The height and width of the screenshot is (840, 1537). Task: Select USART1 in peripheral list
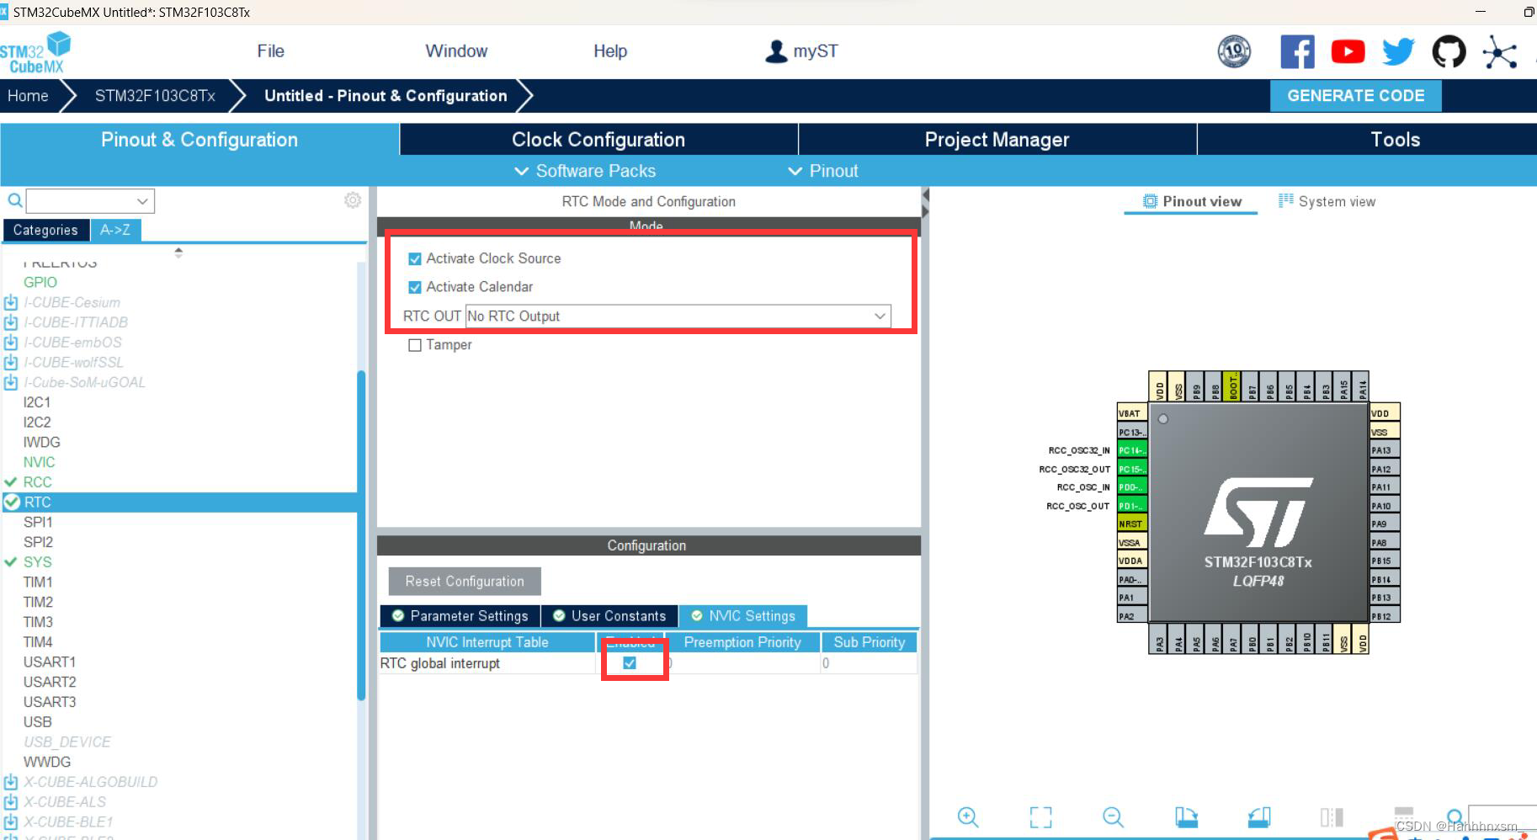[50, 662]
